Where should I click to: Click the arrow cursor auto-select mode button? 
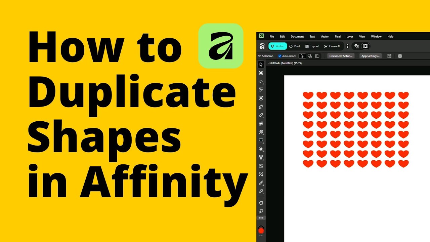pyautogui.click(x=302, y=56)
